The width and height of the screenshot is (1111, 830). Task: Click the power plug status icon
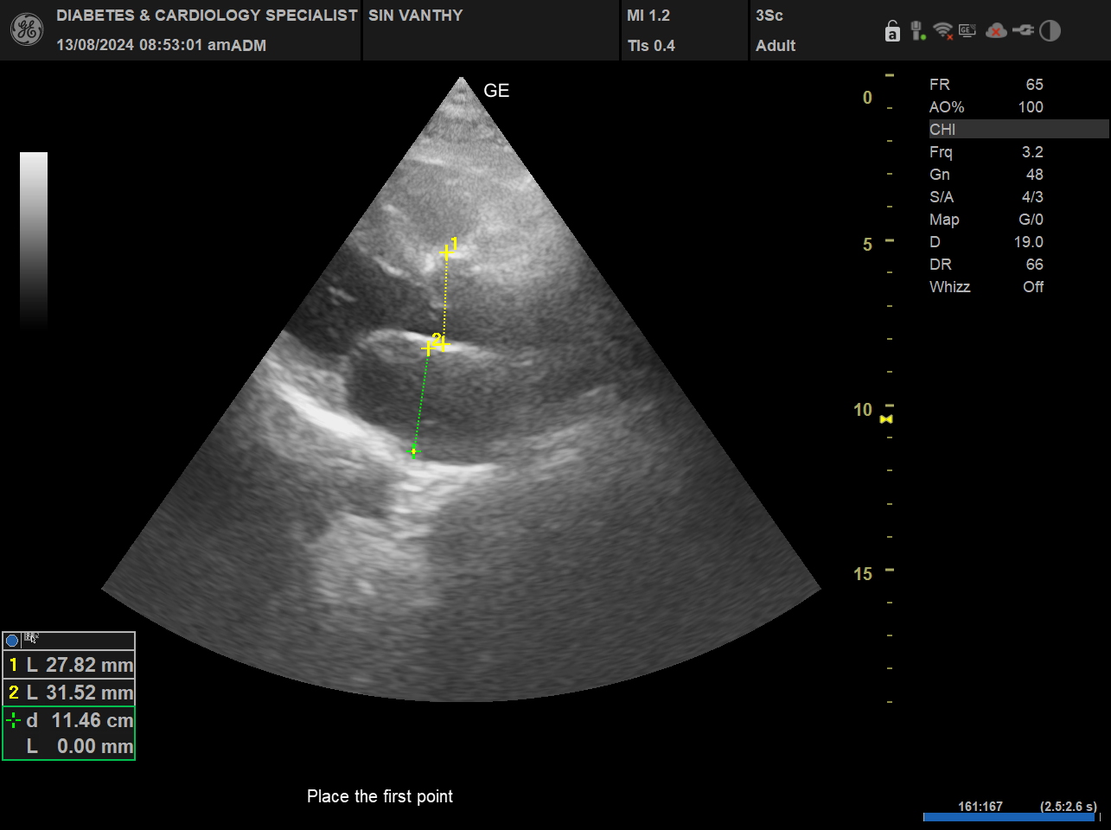click(x=1024, y=31)
